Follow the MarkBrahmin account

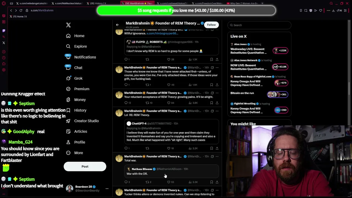(211, 25)
